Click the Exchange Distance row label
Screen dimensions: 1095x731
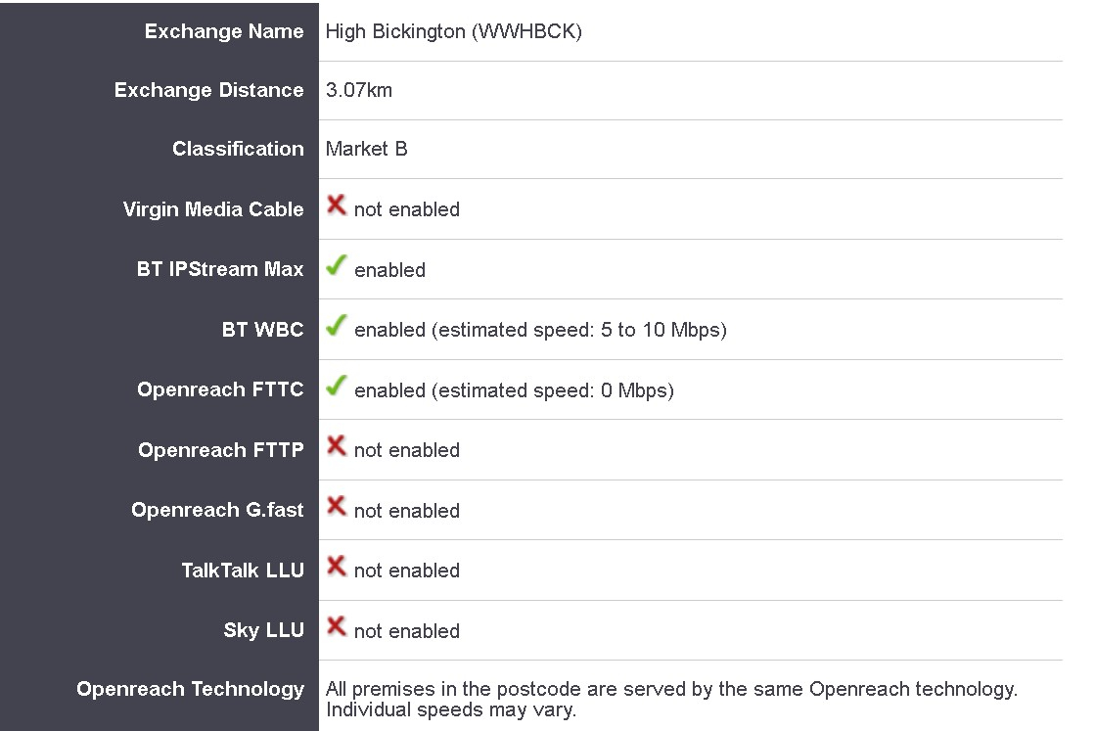click(208, 90)
